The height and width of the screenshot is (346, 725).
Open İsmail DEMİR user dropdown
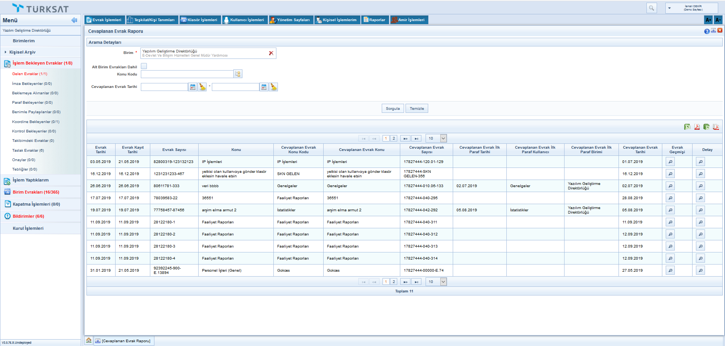coord(670,8)
